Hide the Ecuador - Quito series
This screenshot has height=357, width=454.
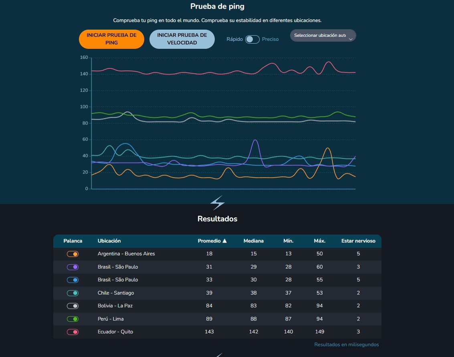click(73, 332)
